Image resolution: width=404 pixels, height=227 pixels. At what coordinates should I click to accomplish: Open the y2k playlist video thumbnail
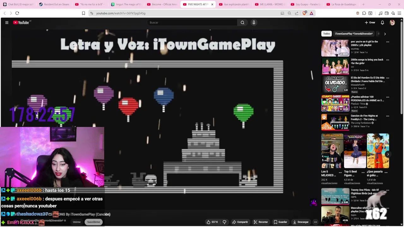(335, 48)
